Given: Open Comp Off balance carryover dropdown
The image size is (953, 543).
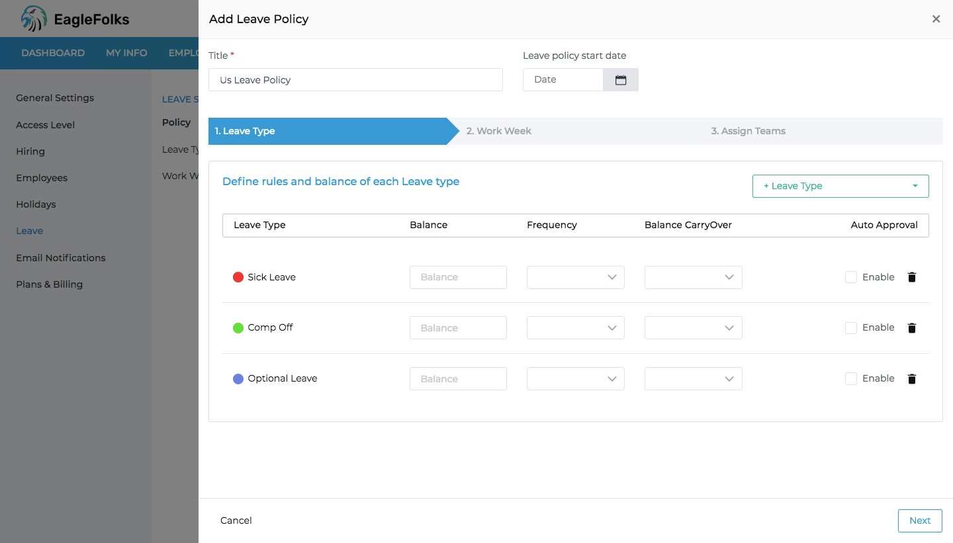Looking at the screenshot, I should point(694,328).
